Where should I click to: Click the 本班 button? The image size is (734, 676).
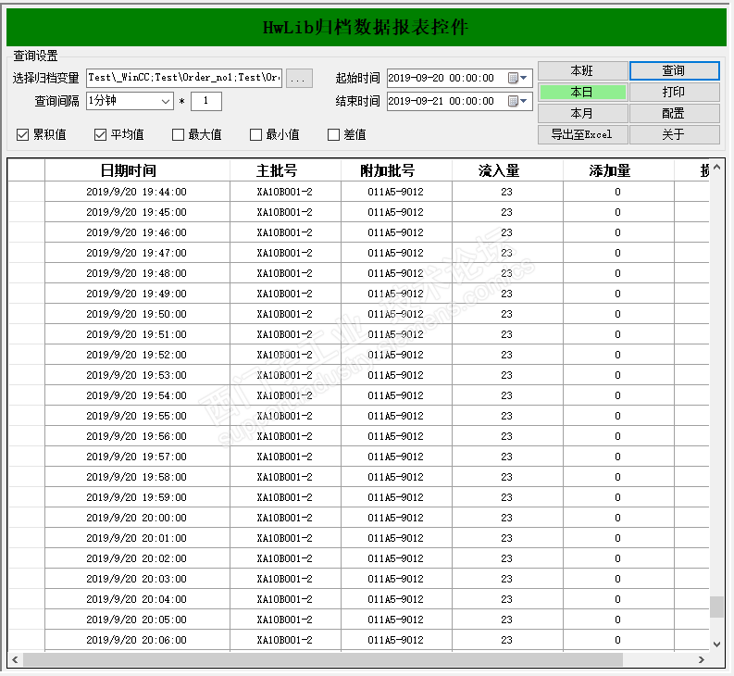point(582,70)
